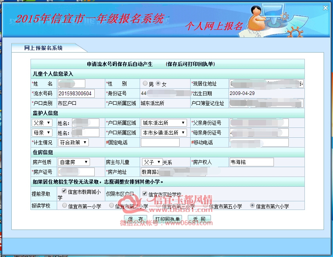333x257 pixels.
Task: Focus the mother's 姓名 input field
Action: (86, 133)
